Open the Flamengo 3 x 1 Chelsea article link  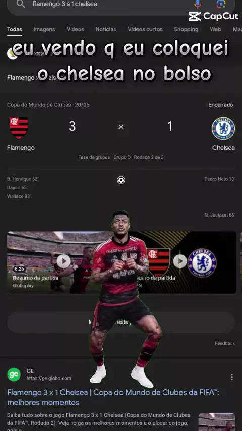coord(113,398)
